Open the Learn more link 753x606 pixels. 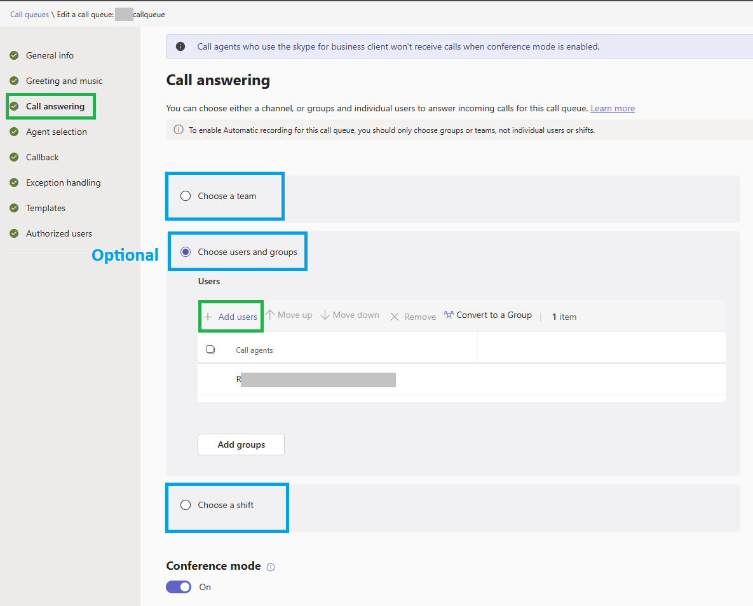tap(613, 108)
